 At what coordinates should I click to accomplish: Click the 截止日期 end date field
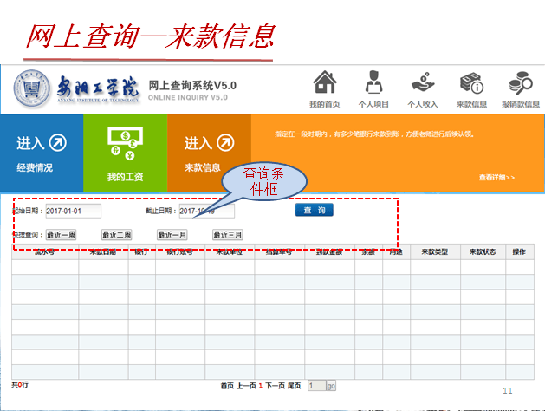(206, 211)
